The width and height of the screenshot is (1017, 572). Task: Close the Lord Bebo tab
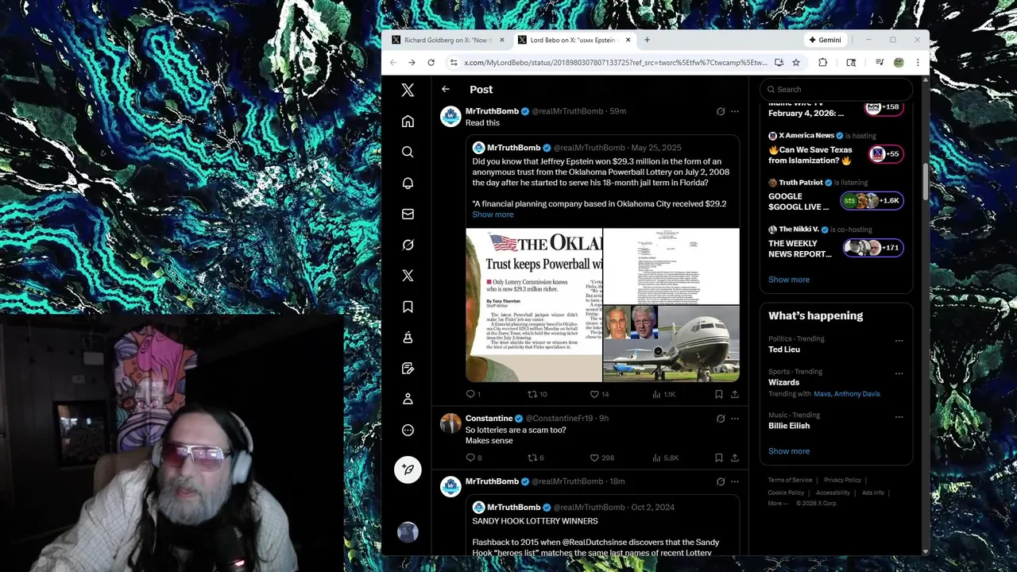coord(628,40)
